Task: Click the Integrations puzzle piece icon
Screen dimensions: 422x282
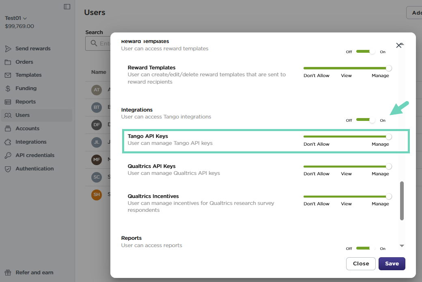Action: coord(8,142)
